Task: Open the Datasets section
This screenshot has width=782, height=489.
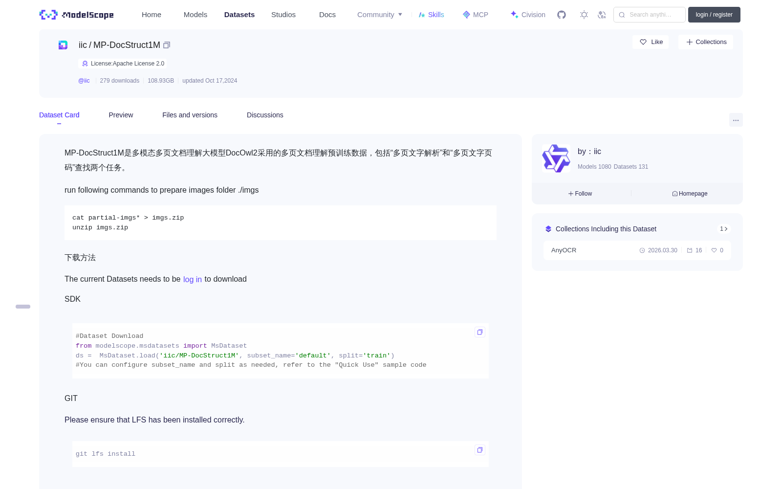Action: click(x=239, y=15)
